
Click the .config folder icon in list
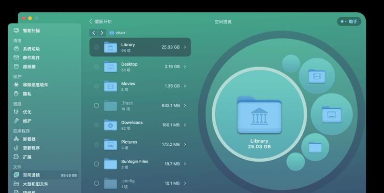tap(110, 183)
